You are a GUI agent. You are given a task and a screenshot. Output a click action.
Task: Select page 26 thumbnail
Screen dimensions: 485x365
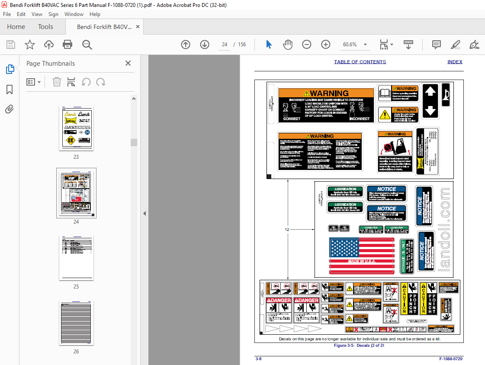coord(76,323)
